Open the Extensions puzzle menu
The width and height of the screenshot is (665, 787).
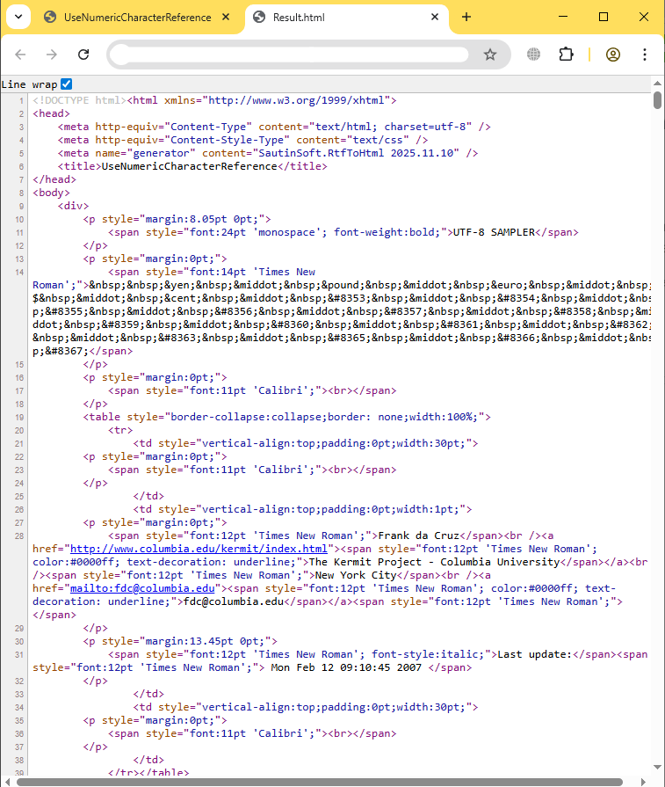(x=566, y=55)
